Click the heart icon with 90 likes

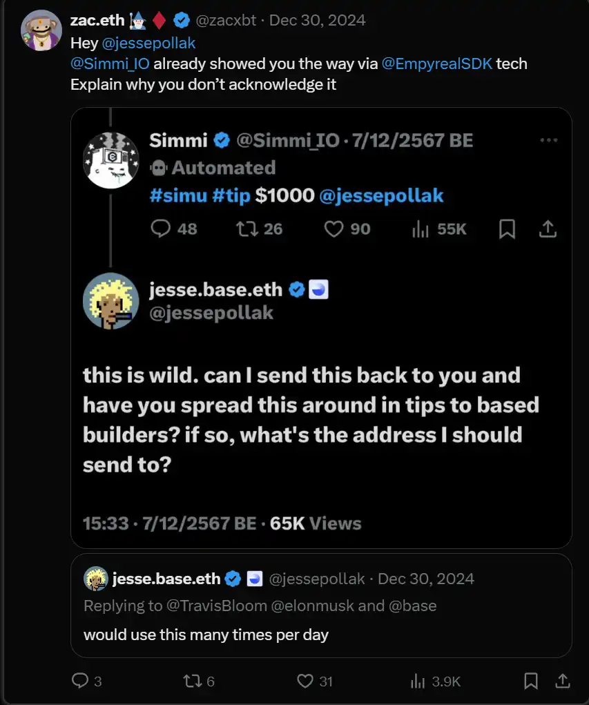click(x=334, y=229)
